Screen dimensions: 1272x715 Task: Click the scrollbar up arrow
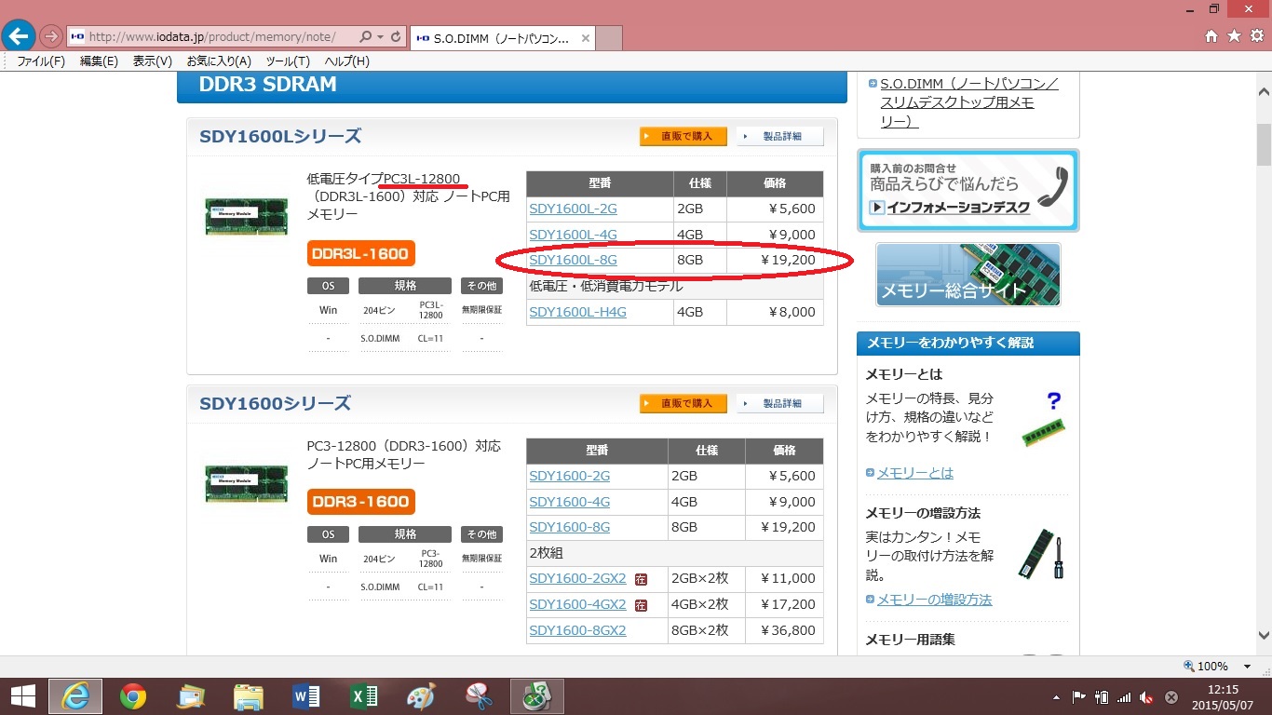[x=1264, y=93]
